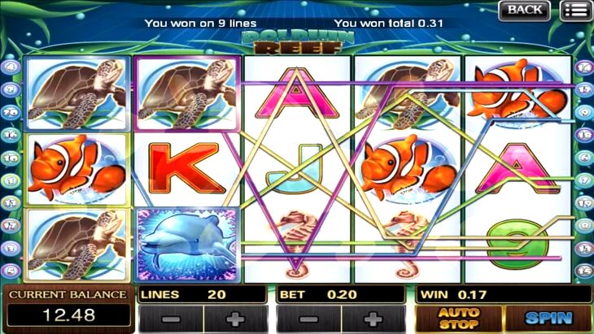Click the dolphin wild symbol
The height and width of the screenshot is (334, 594).
[x=187, y=245]
